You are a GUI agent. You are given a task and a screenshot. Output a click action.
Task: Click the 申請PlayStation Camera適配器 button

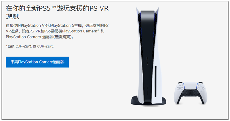(x=37, y=62)
